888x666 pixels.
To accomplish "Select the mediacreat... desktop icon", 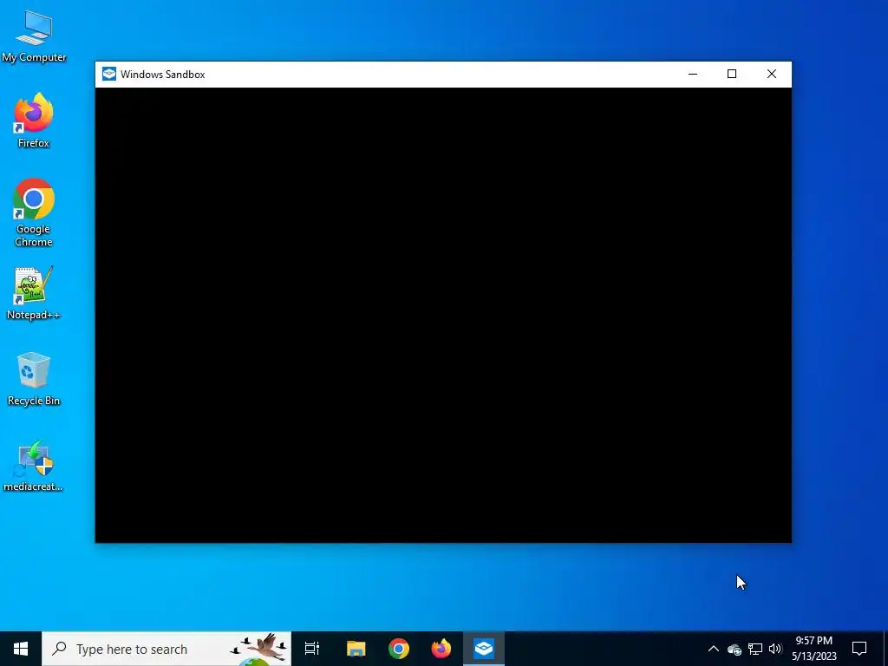I will click(x=34, y=466).
